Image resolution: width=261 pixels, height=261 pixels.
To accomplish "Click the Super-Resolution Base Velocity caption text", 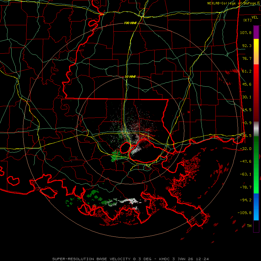I will [130, 259].
